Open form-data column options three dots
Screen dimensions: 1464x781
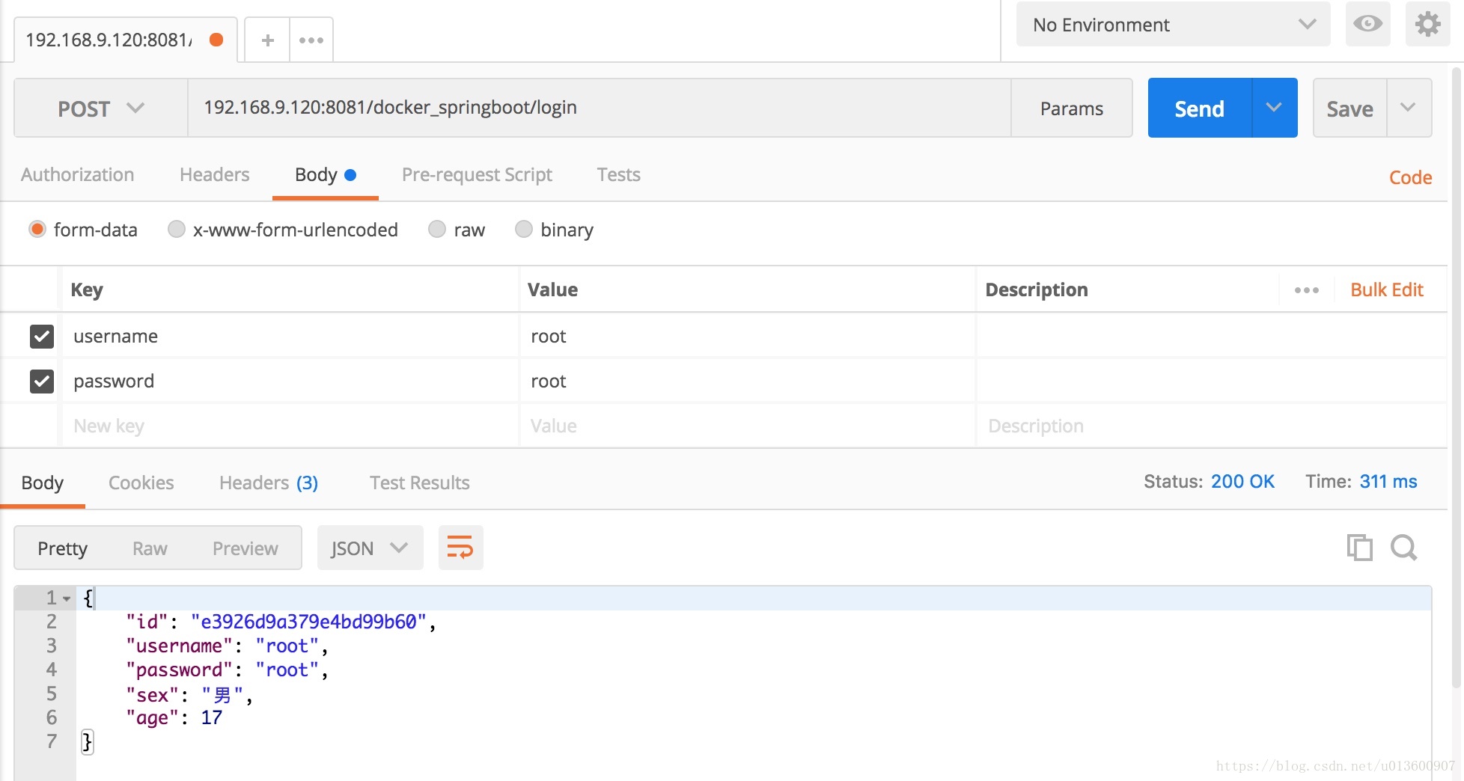pos(1307,290)
